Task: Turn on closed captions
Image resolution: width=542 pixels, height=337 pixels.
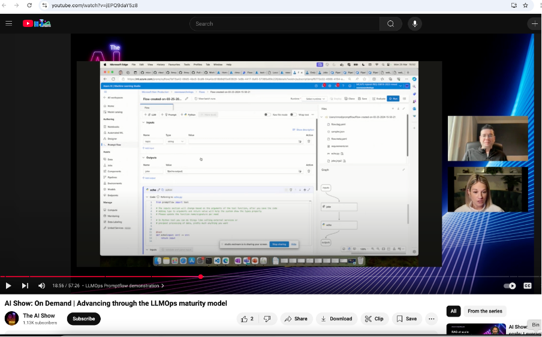Action: click(528, 286)
